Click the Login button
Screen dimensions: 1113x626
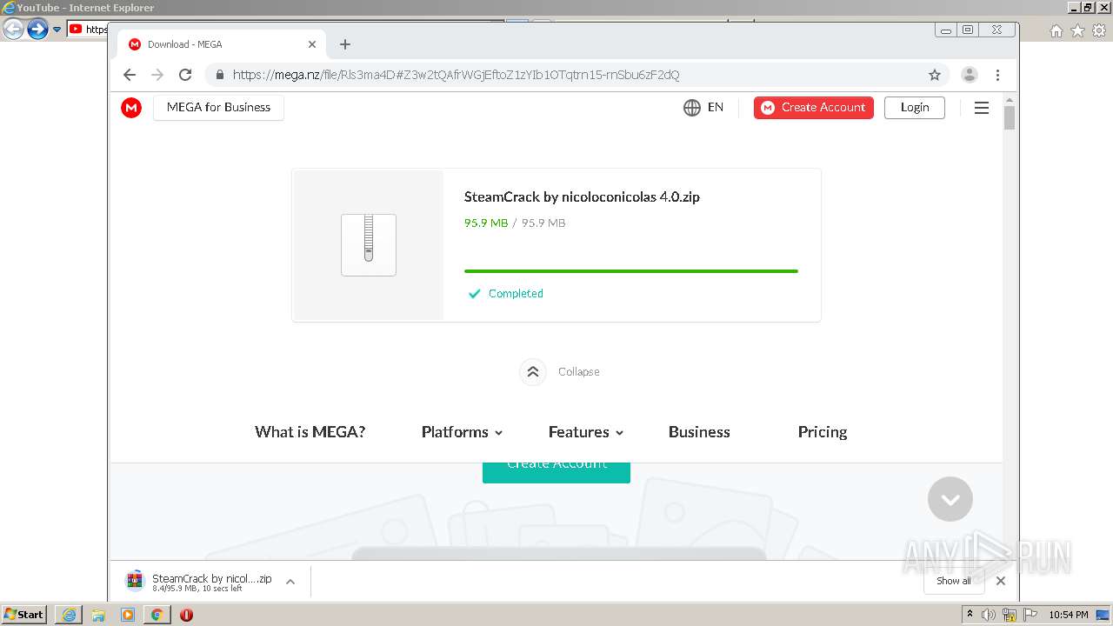[x=915, y=108]
